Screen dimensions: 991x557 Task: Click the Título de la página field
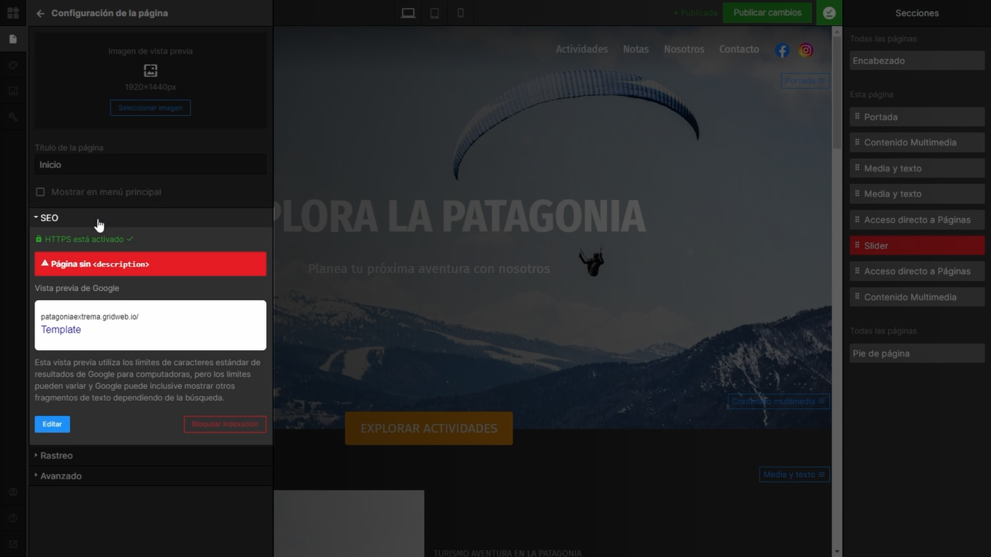point(151,165)
